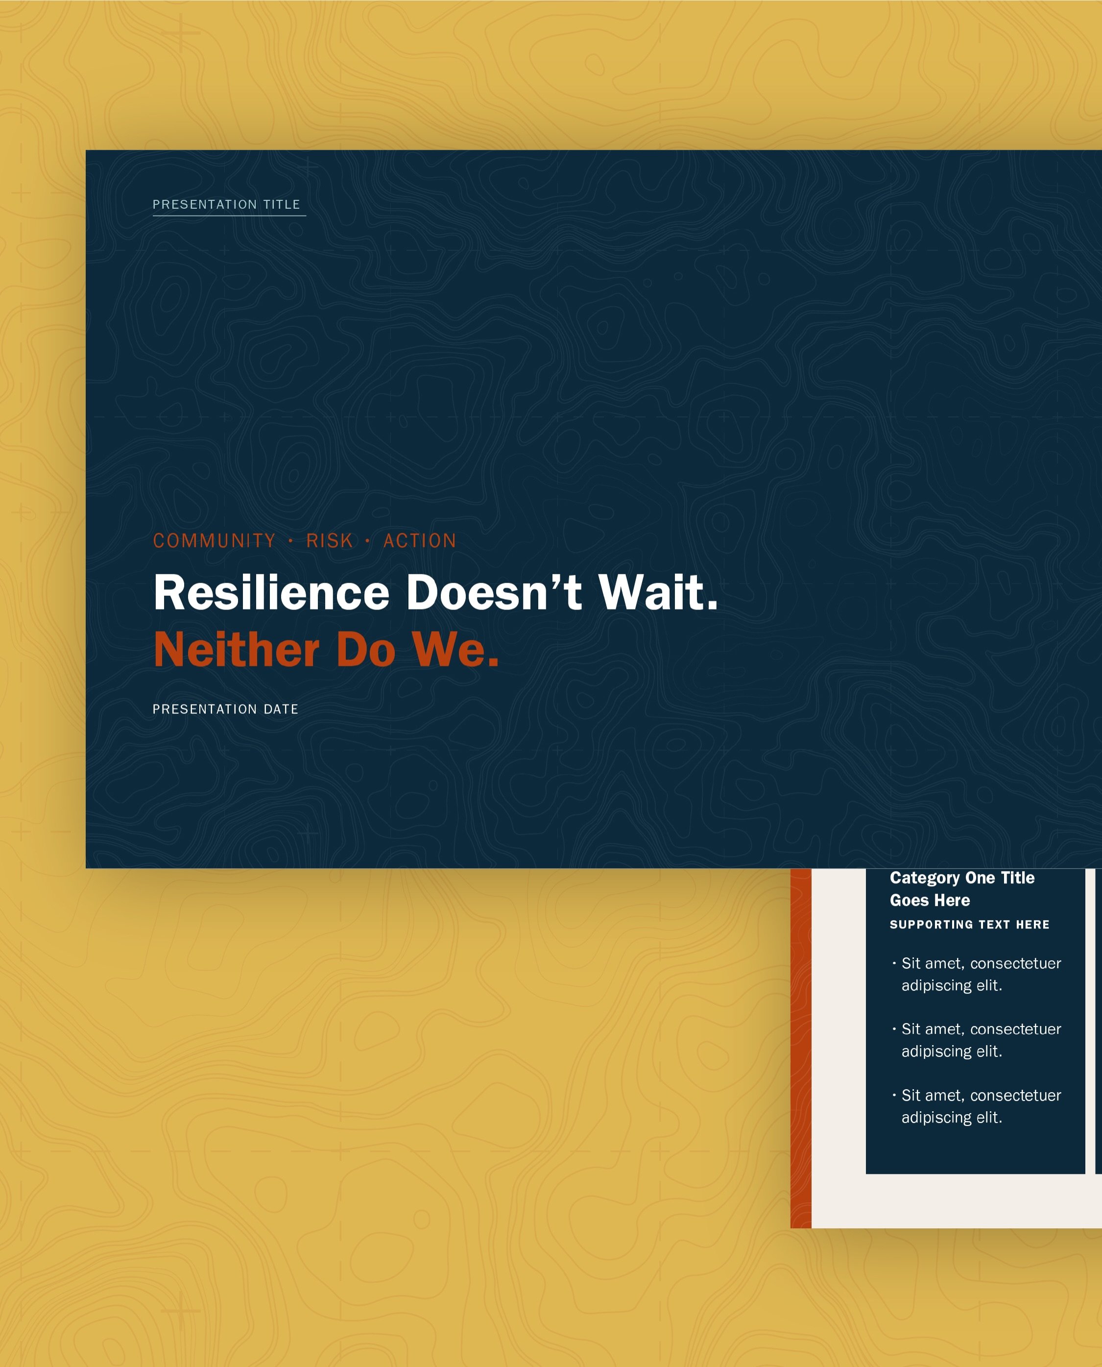Click the headline Resilience Doesn't Wait.
Screen dimensions: 1102x1367
(435, 592)
